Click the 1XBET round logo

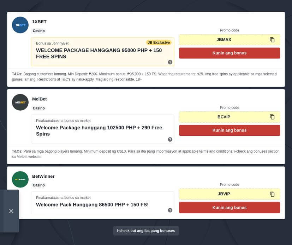click(x=20, y=25)
